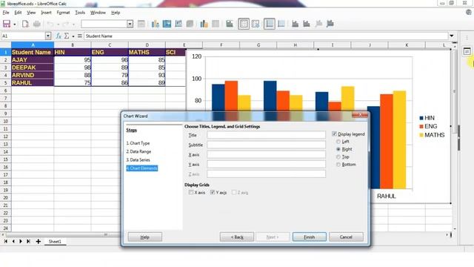The width and height of the screenshot is (474, 267).
Task: Click the Legend settings toolbar icon
Action: pos(256,24)
